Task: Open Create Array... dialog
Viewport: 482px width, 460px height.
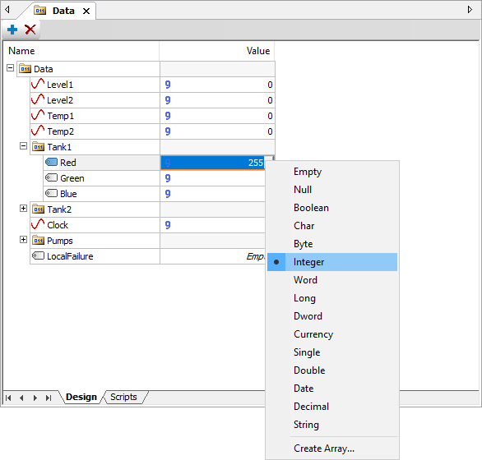Action: (x=332, y=448)
